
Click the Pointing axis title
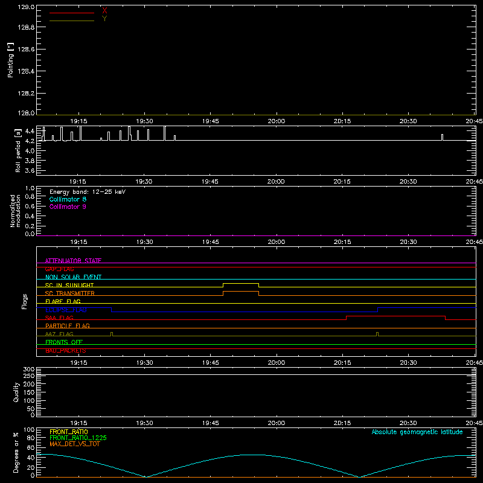10,60
